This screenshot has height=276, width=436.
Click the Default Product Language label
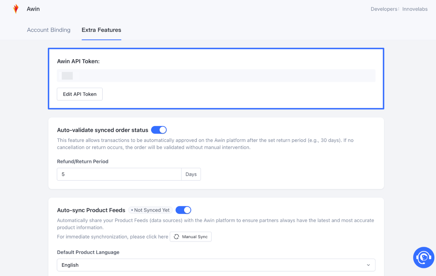point(88,252)
